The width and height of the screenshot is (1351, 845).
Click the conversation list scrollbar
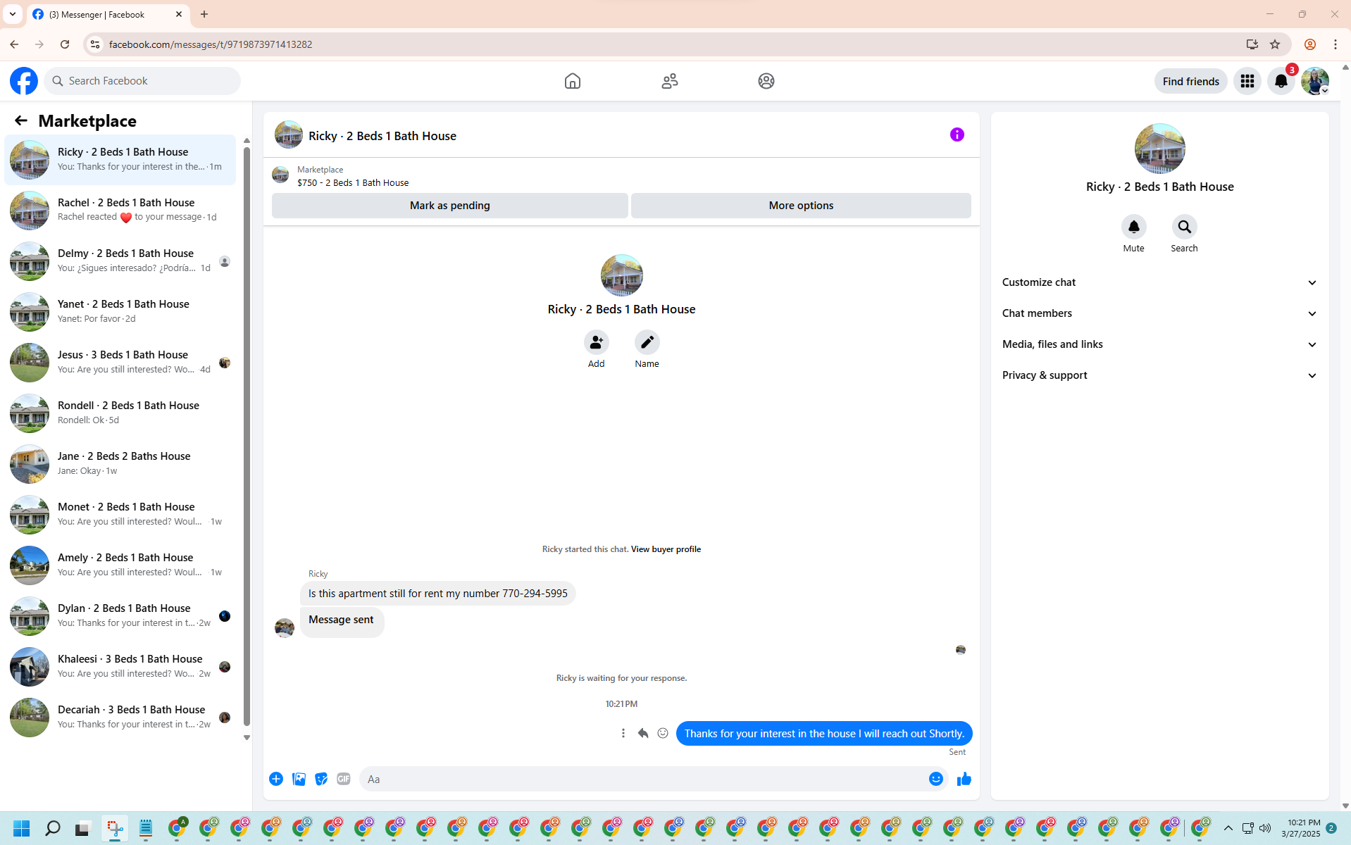click(247, 437)
